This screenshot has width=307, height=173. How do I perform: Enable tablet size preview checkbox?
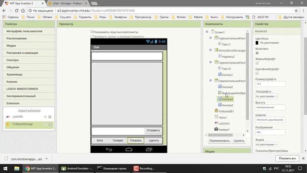pyautogui.click(x=92, y=36)
